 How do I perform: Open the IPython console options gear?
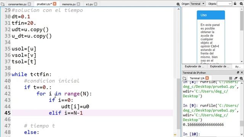241,78
